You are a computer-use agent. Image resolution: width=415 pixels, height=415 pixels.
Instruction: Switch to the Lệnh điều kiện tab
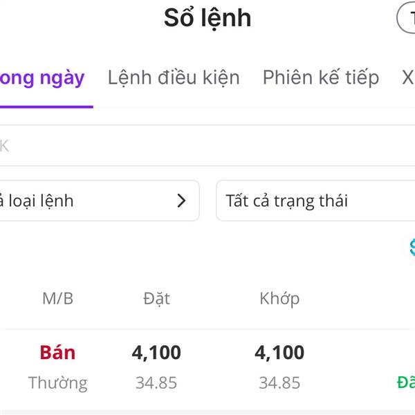coord(174,77)
